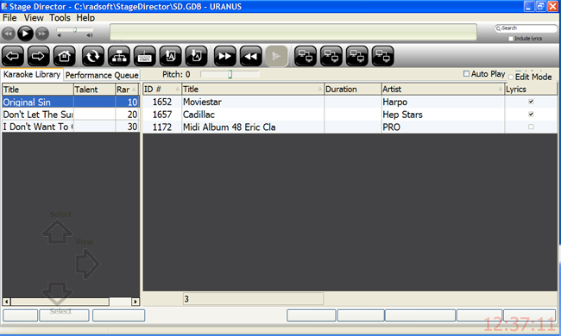
Task: Sort by the ID # column header
Action: tap(161, 90)
